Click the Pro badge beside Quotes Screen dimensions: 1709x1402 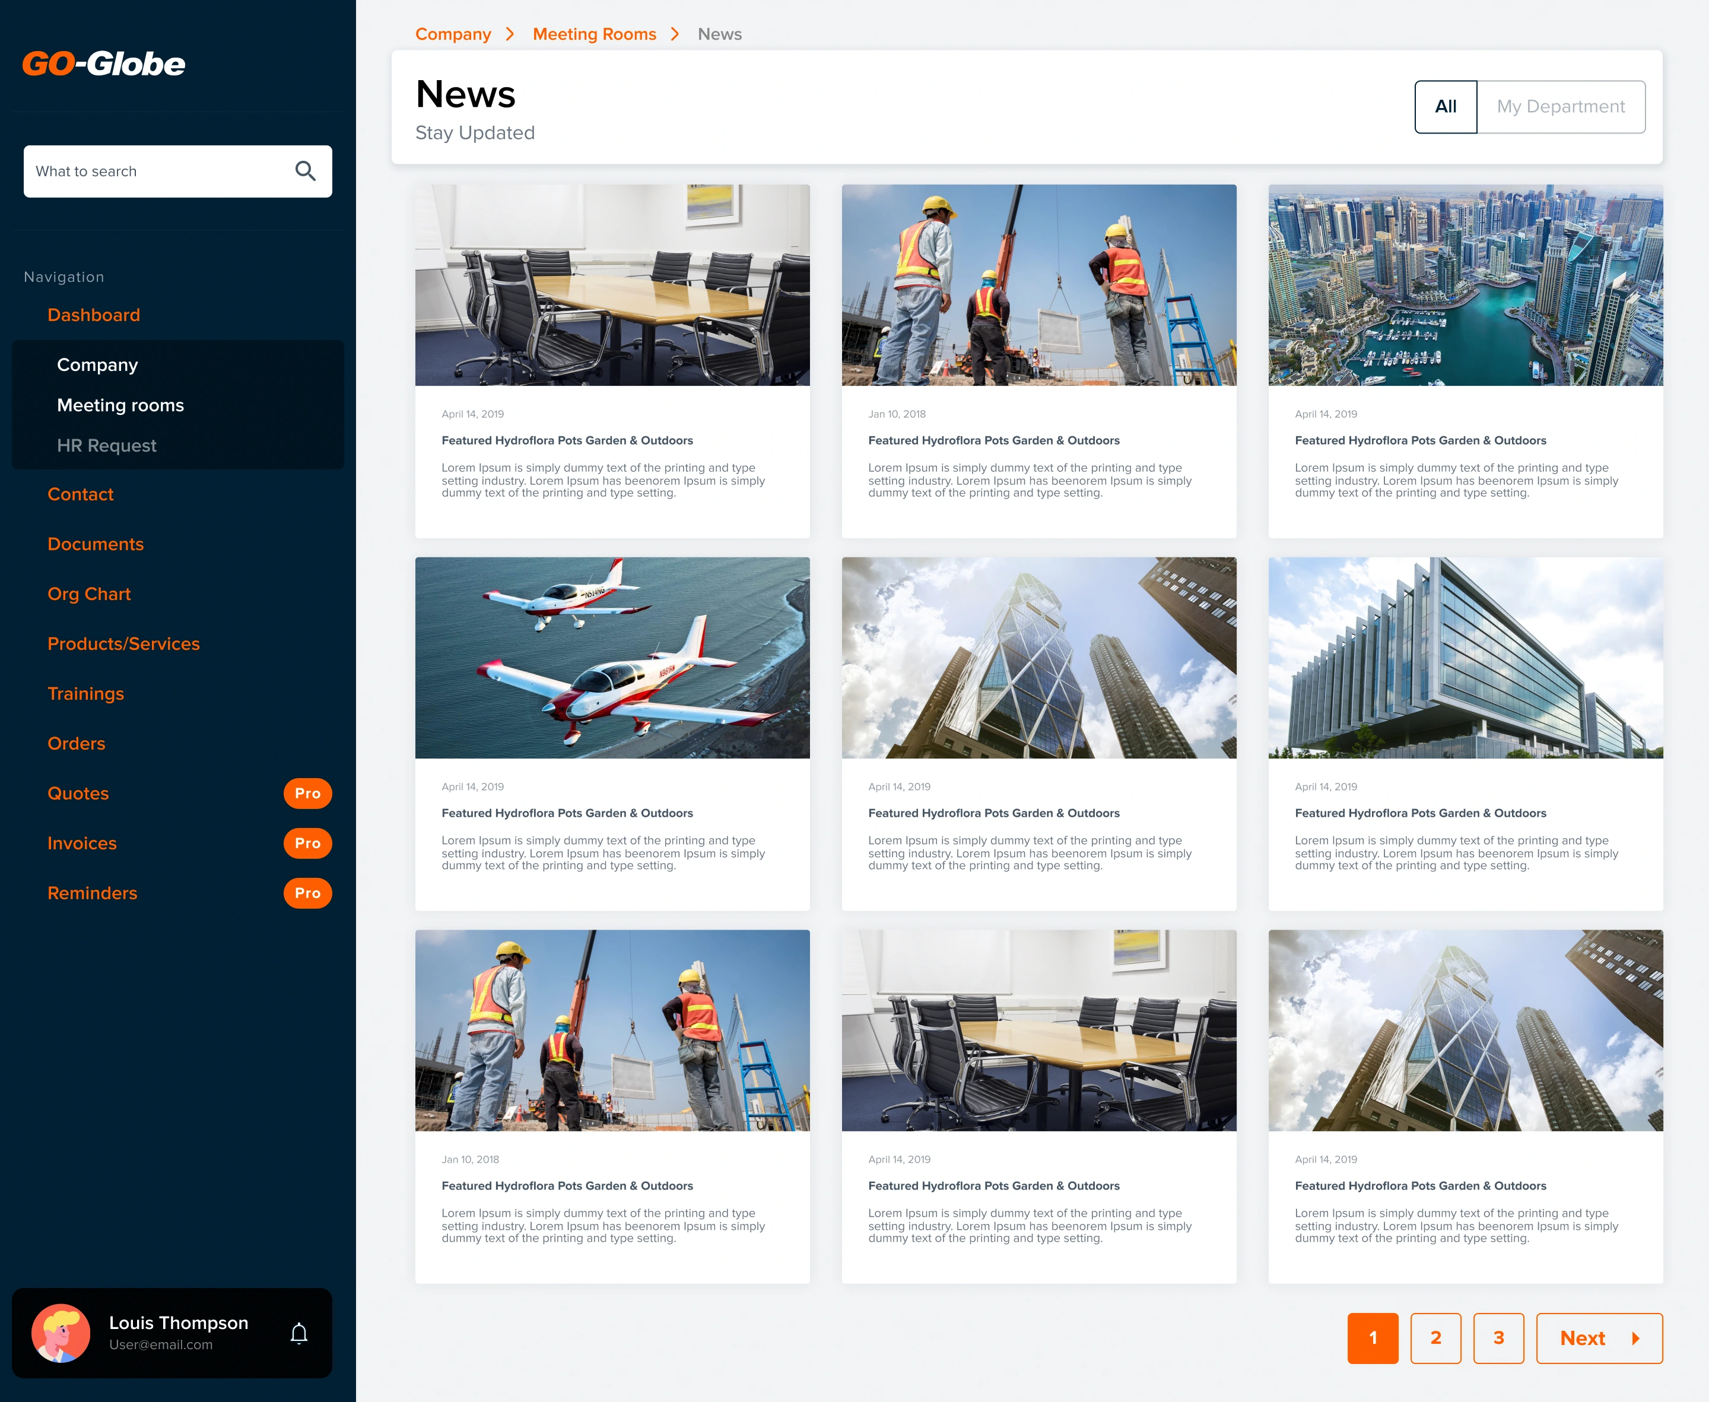[x=307, y=793]
